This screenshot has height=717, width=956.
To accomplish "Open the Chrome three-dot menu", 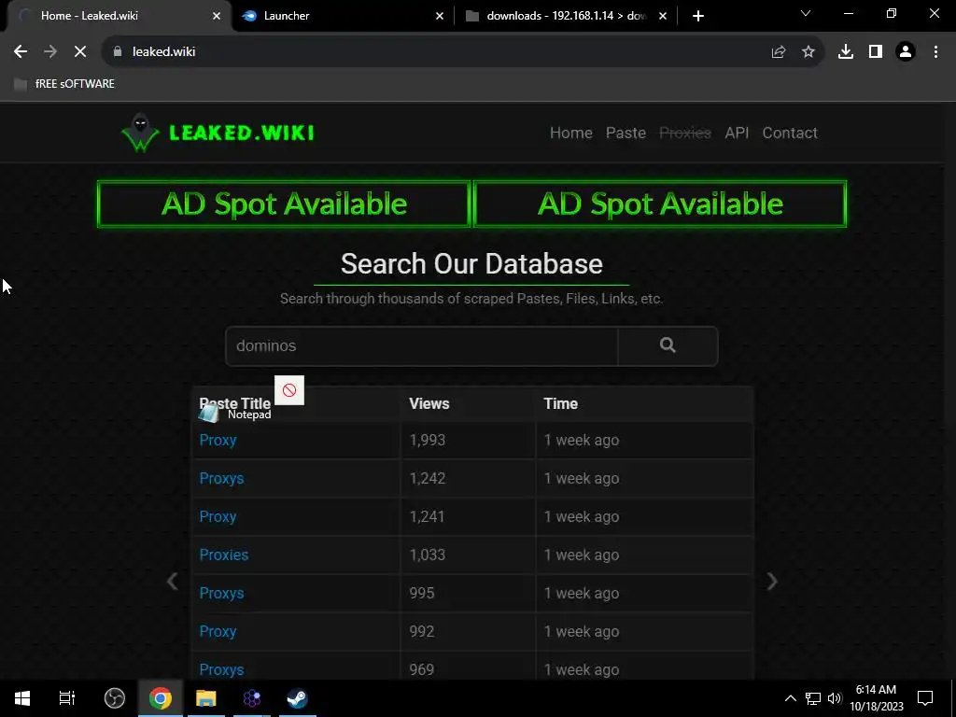I will tap(935, 52).
